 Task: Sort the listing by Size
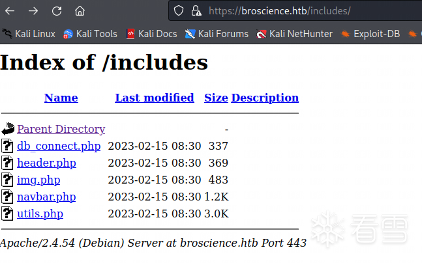coord(216,98)
